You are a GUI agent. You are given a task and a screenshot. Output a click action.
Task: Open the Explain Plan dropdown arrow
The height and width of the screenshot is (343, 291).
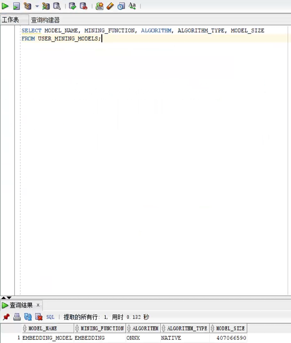pos(37,6)
